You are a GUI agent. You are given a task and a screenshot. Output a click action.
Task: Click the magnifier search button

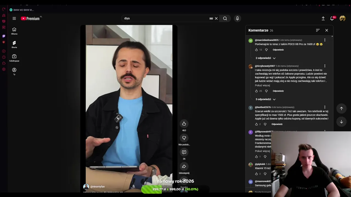pyautogui.click(x=225, y=18)
